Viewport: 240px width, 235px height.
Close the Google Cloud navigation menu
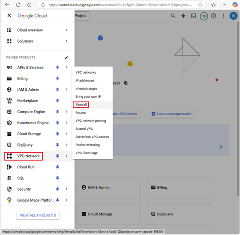[9, 15]
